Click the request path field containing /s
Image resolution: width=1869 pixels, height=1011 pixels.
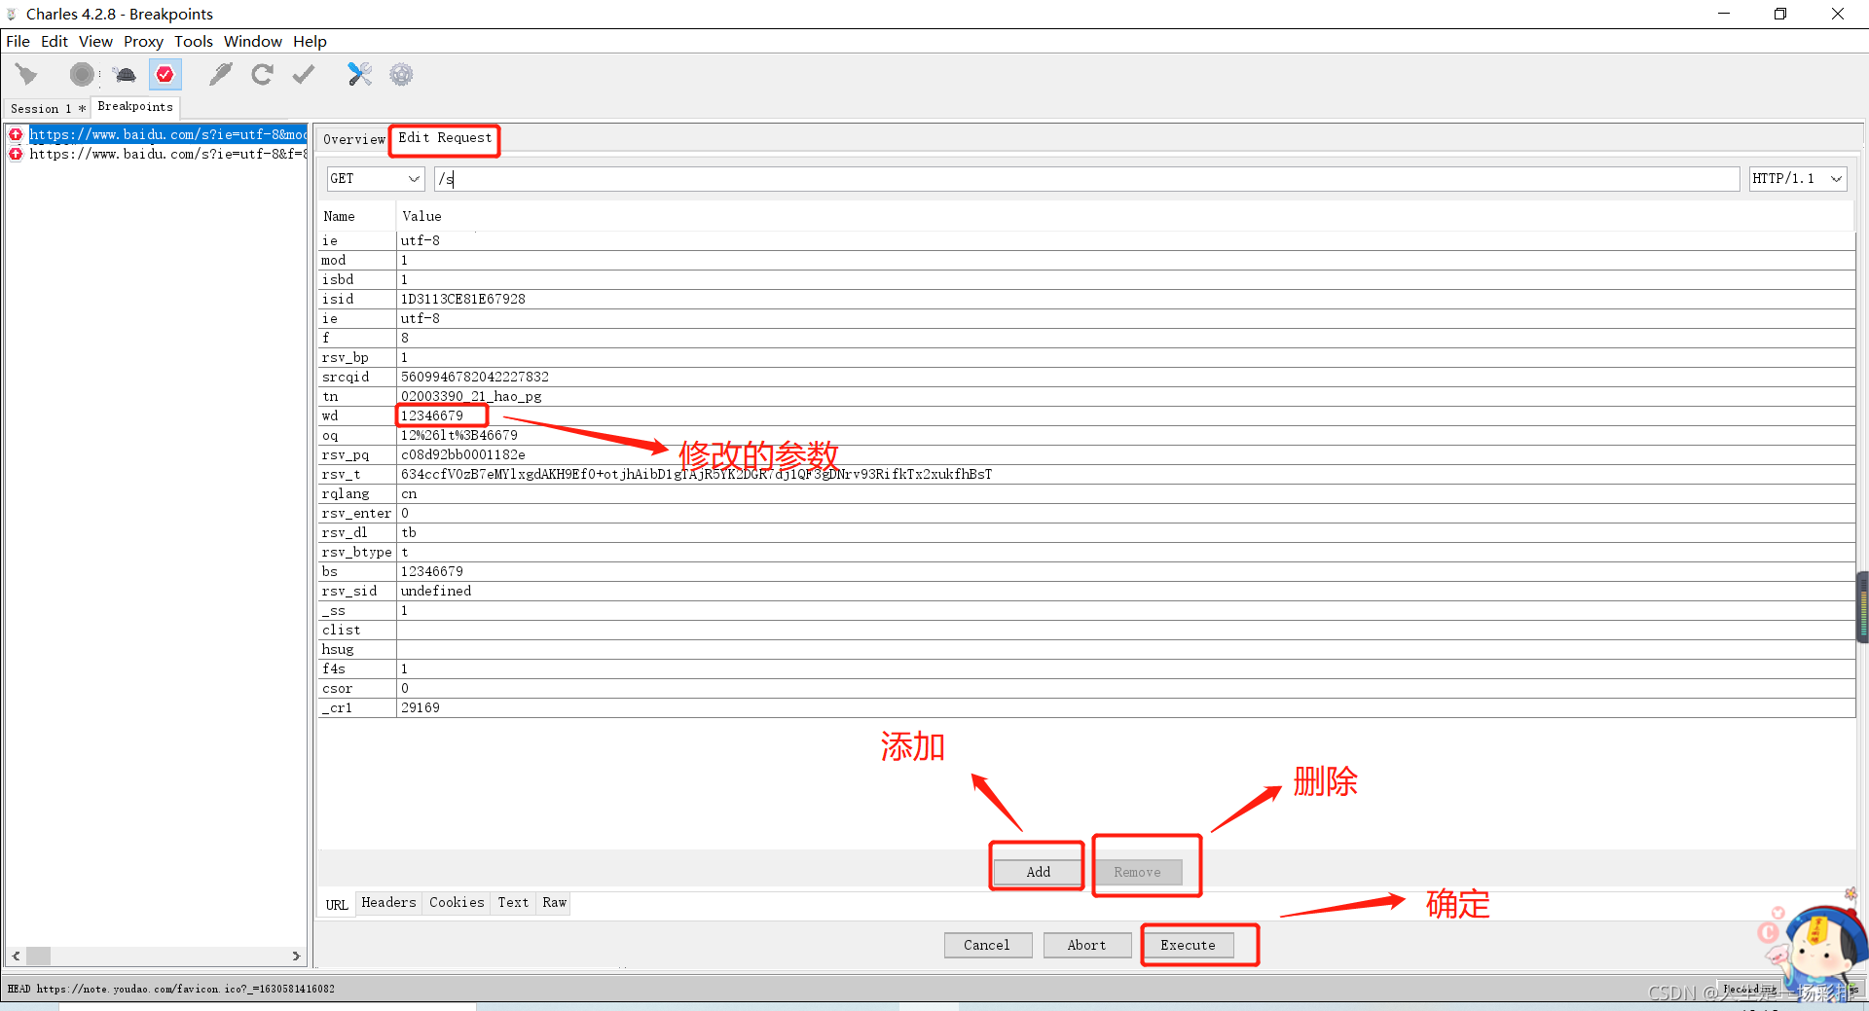pyautogui.click(x=1086, y=178)
